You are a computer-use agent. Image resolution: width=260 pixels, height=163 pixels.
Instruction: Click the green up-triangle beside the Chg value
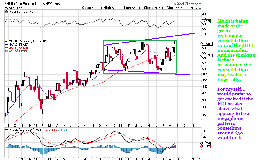pos(200,8)
